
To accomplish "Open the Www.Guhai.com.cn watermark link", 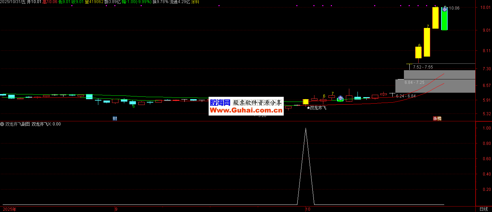I will click(x=246, y=110).
